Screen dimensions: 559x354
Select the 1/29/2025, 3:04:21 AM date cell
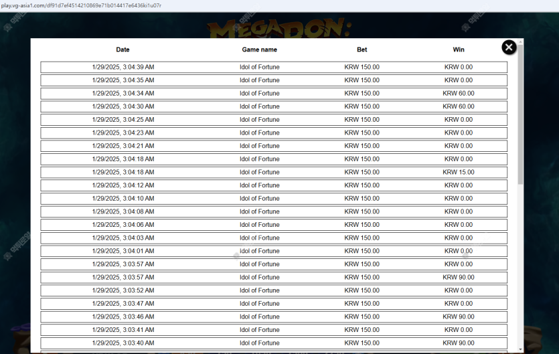pos(123,146)
